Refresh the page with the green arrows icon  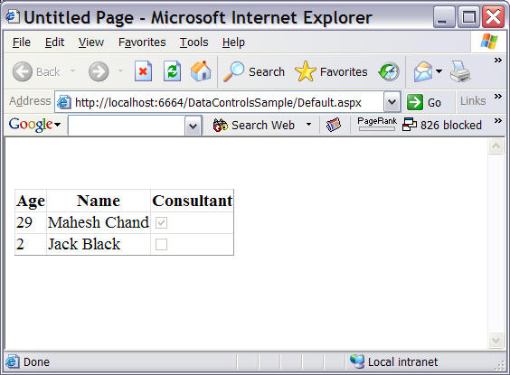[172, 71]
